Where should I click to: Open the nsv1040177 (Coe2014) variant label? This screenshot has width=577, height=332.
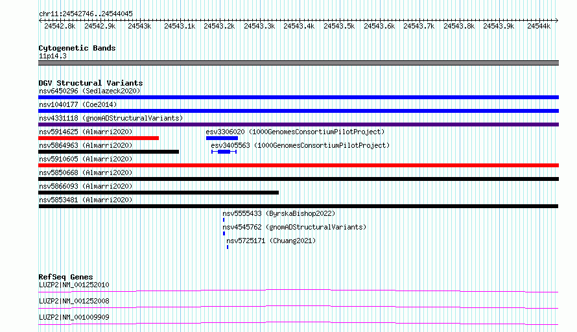point(78,104)
